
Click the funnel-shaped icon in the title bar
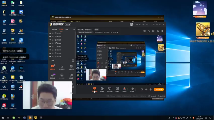150,25
